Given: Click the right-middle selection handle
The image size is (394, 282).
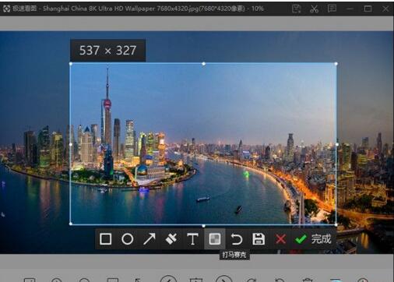Looking at the screenshot, I should (x=336, y=144).
